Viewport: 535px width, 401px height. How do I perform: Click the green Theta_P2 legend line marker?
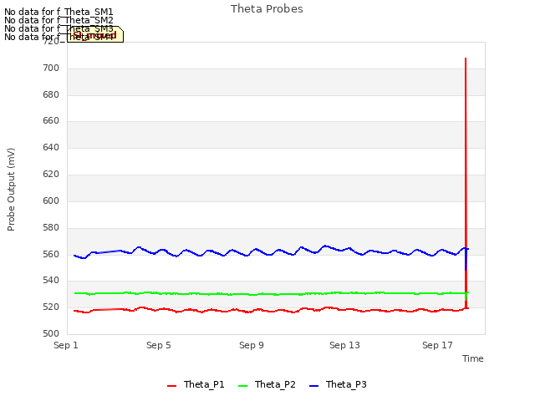point(242,385)
